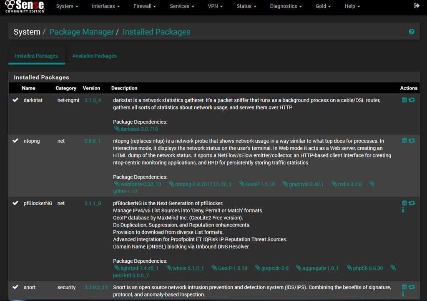Click the security category cell

[x=66, y=287]
